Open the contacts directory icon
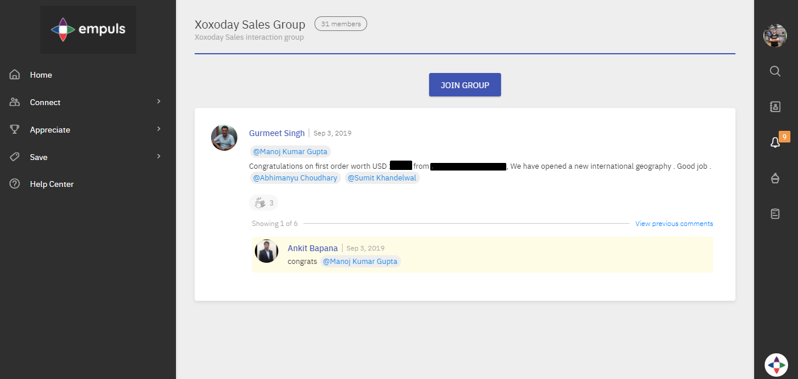The height and width of the screenshot is (379, 798). (775, 106)
